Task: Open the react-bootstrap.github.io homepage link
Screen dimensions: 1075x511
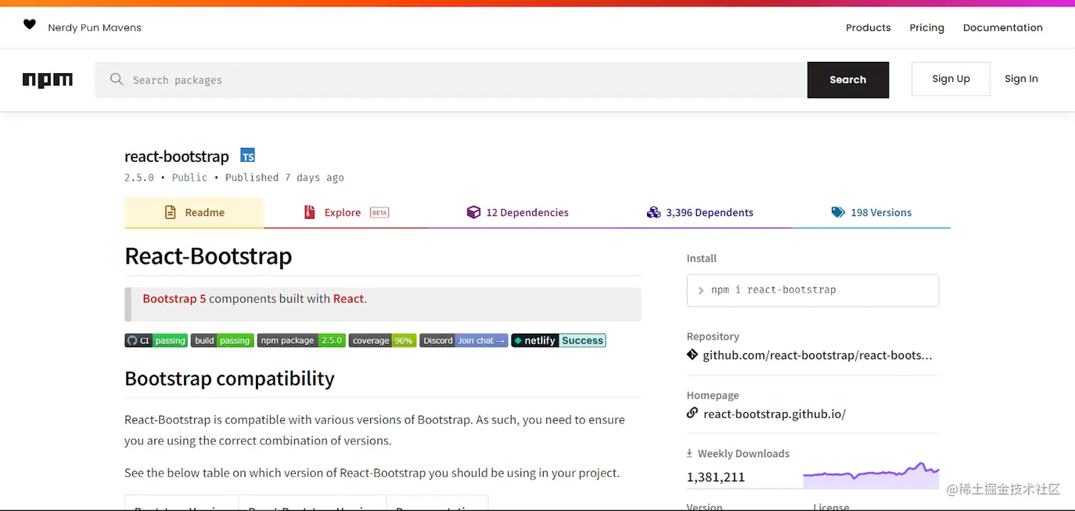Action: (774, 414)
